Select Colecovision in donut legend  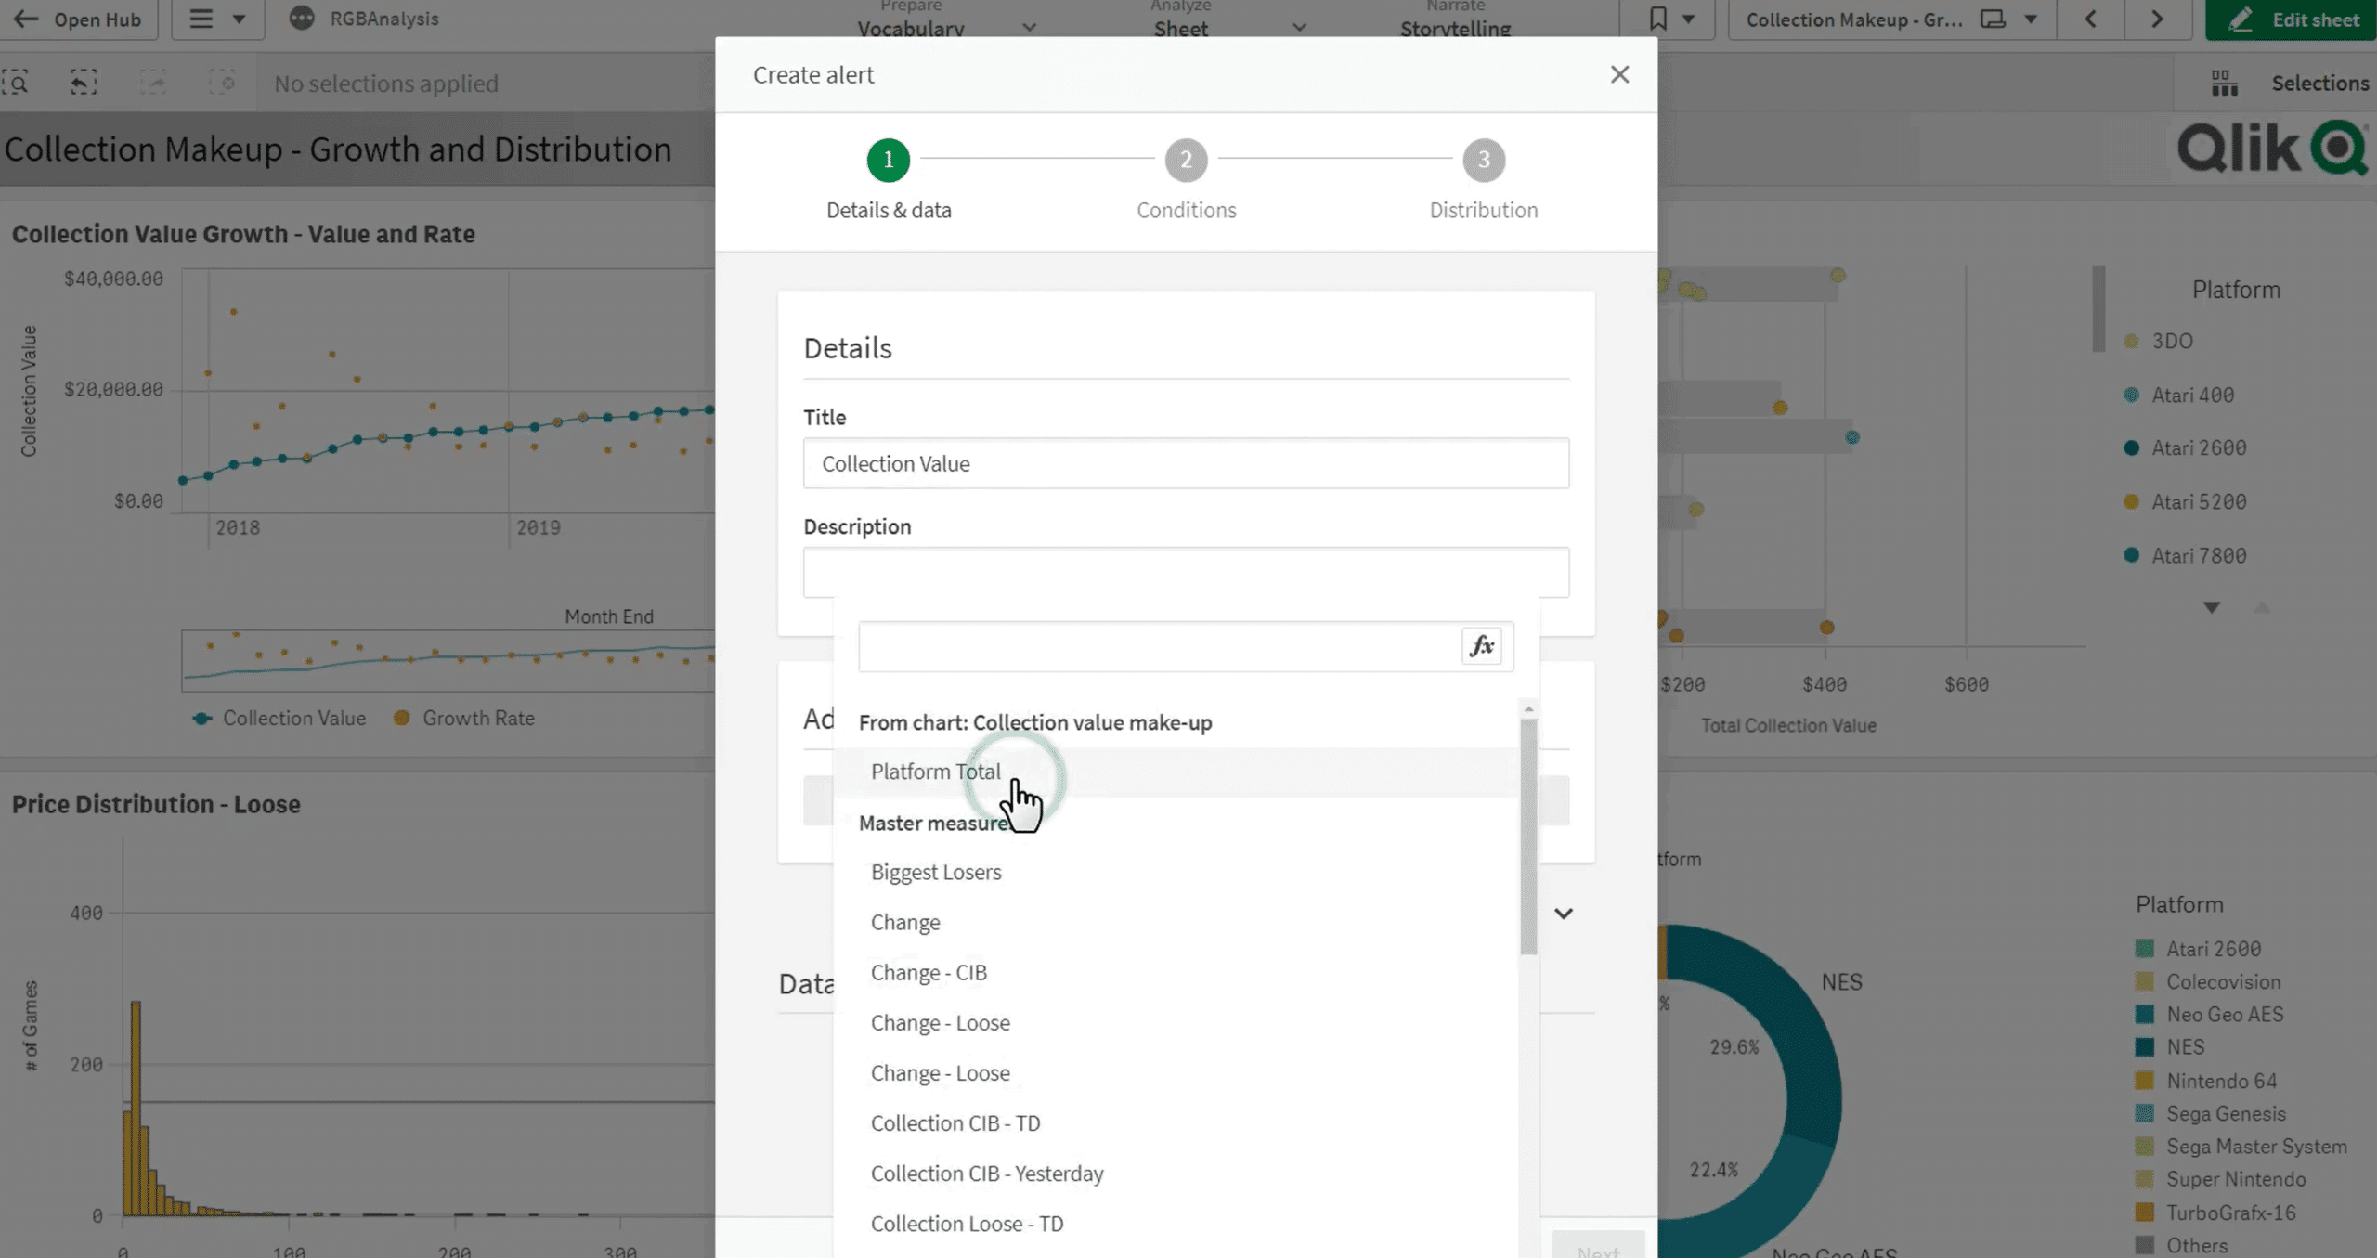(x=2208, y=981)
